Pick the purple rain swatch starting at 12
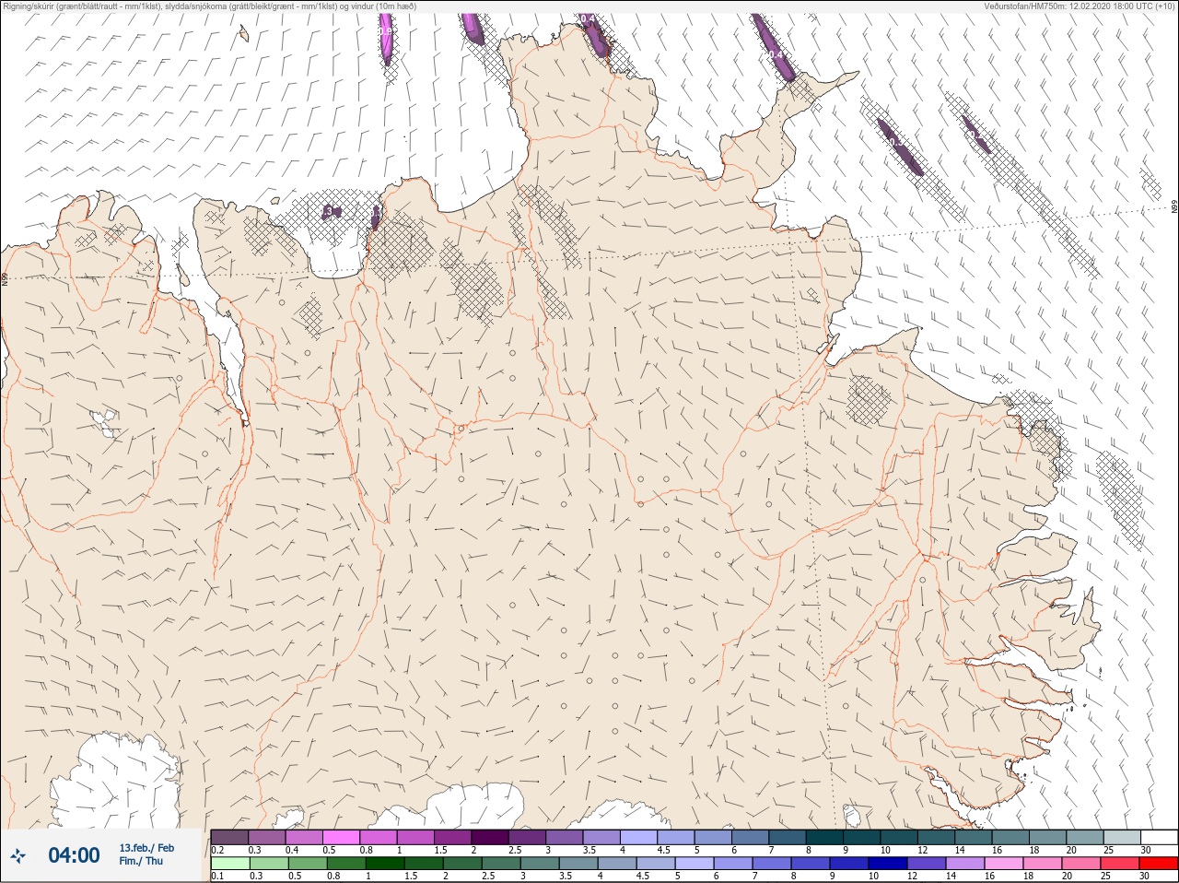1179x883 pixels. 927,864
